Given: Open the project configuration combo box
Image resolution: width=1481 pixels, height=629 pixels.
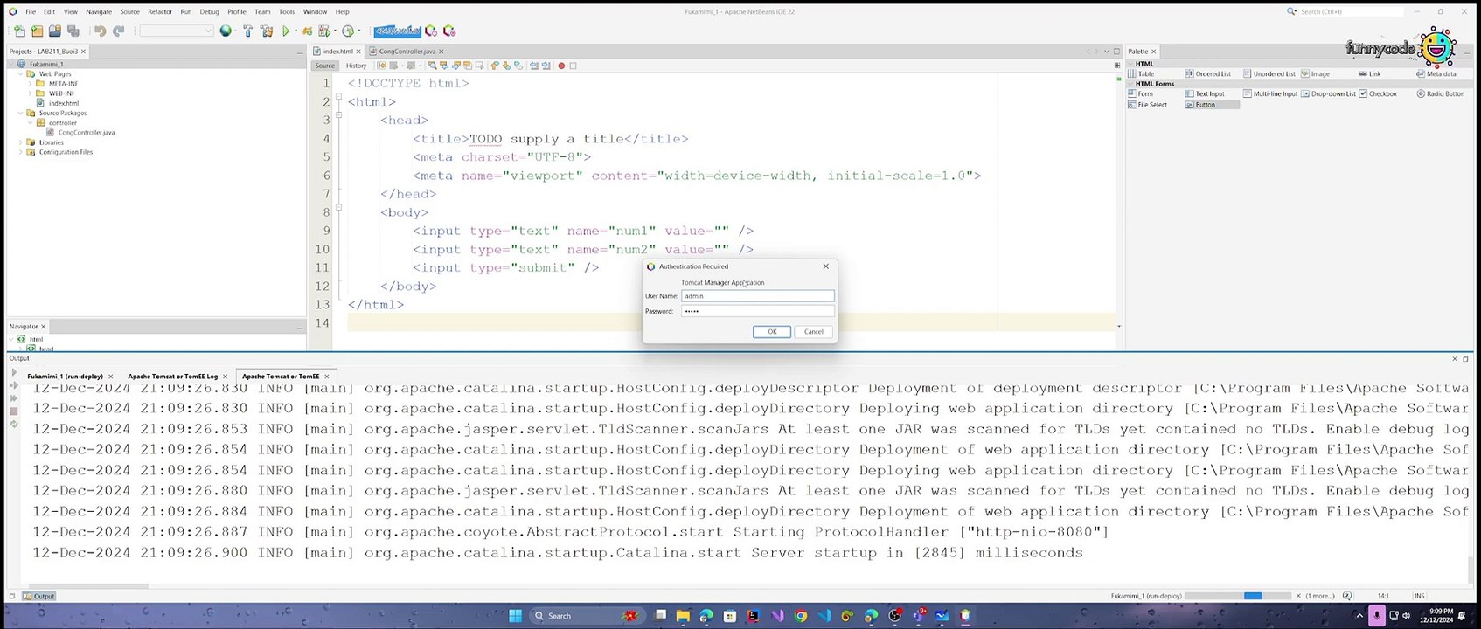Looking at the screenshot, I should tap(176, 31).
